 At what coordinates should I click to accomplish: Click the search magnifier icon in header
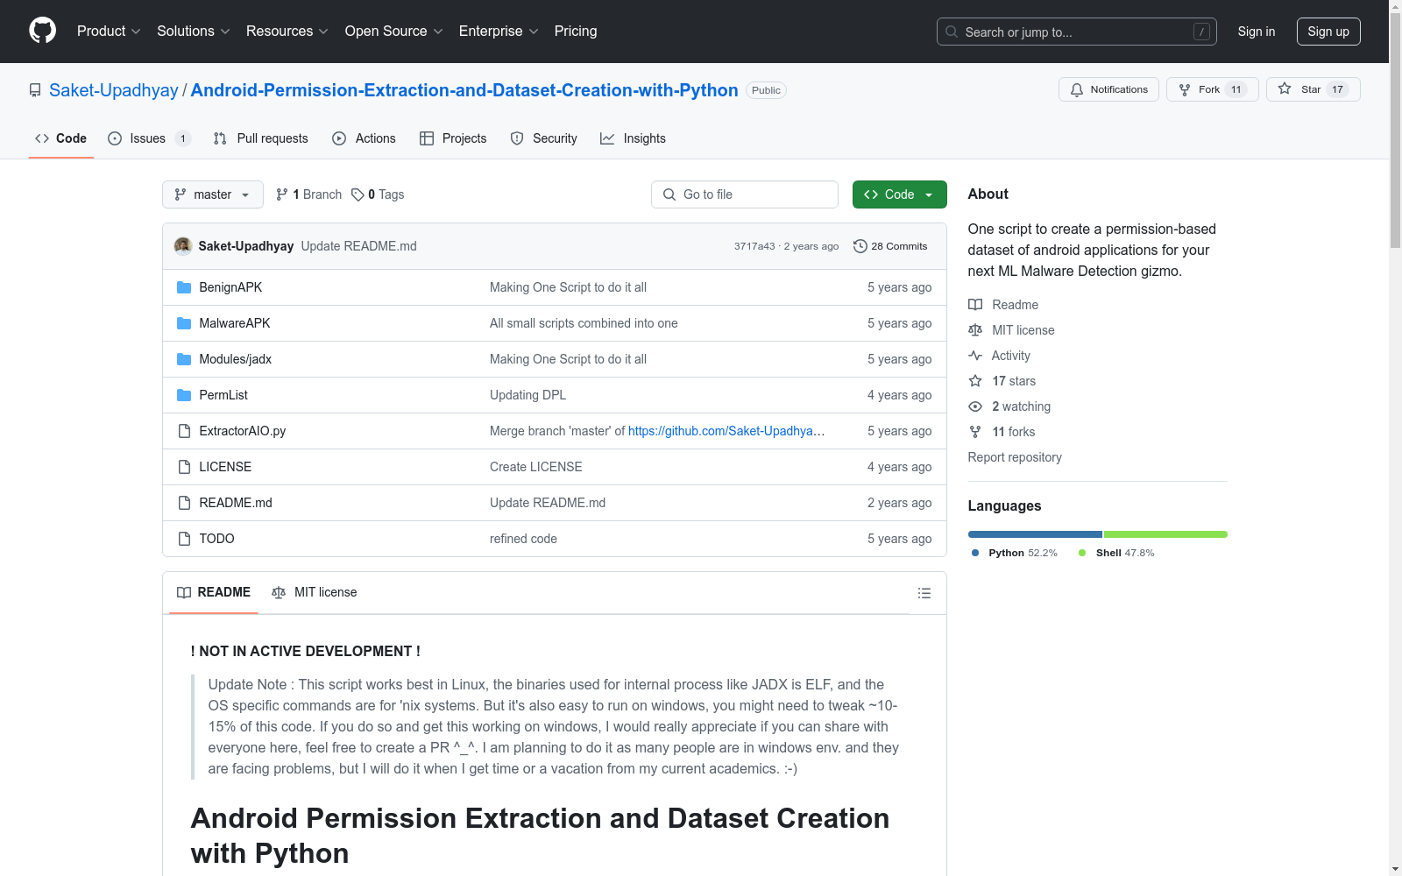pyautogui.click(x=952, y=32)
